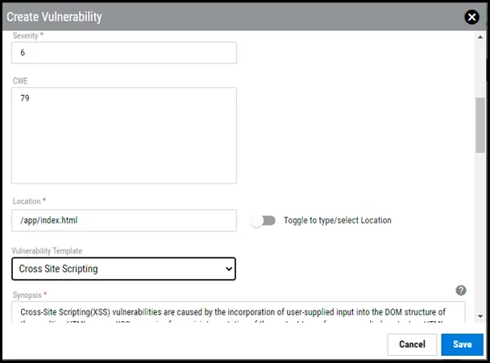Click inside the CWE text area
The width and height of the screenshot is (490, 363).
click(124, 135)
